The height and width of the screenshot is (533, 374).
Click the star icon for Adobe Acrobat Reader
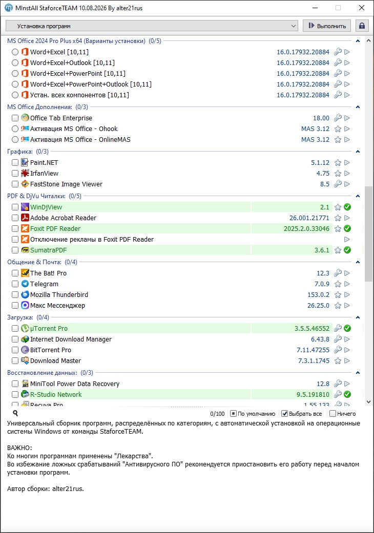338,218
